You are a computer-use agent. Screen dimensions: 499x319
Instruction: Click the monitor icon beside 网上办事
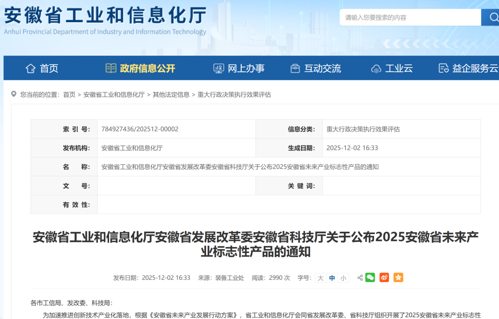[x=219, y=68]
